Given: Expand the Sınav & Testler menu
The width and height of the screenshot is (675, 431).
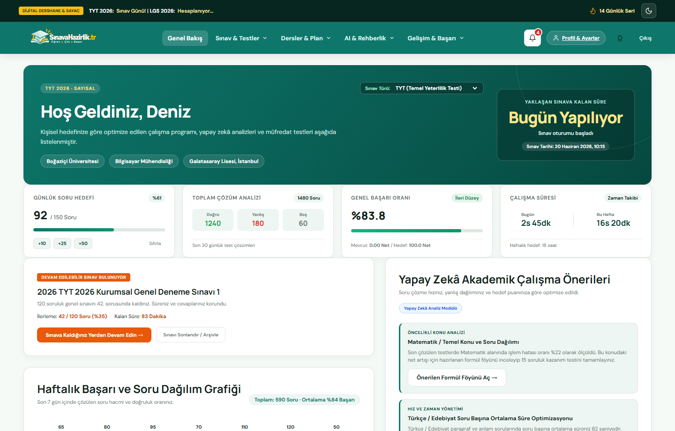Looking at the screenshot, I should point(241,38).
